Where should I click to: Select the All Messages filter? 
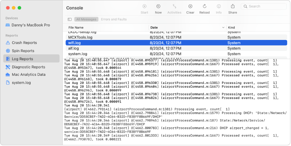click(x=86, y=19)
